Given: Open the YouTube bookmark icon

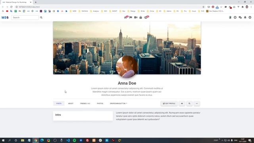Looking at the screenshot, I should tap(7, 11).
